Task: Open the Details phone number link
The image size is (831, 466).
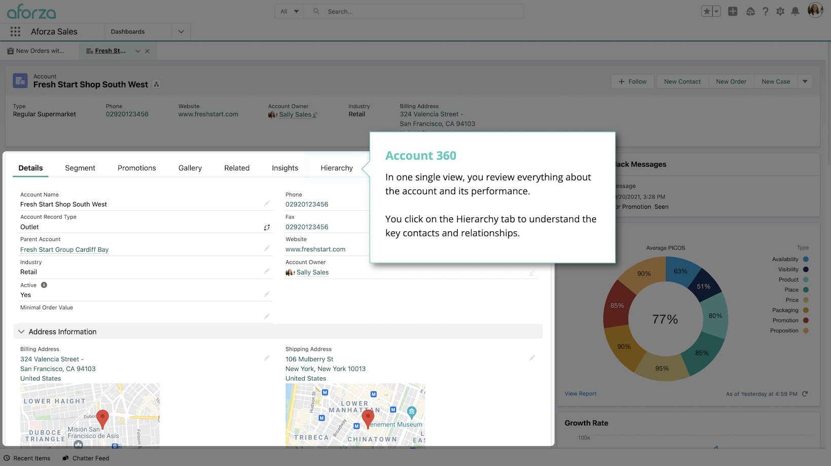Action: point(307,205)
